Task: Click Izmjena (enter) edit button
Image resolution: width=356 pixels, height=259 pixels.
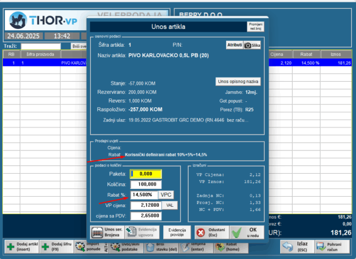Action: [196, 247]
